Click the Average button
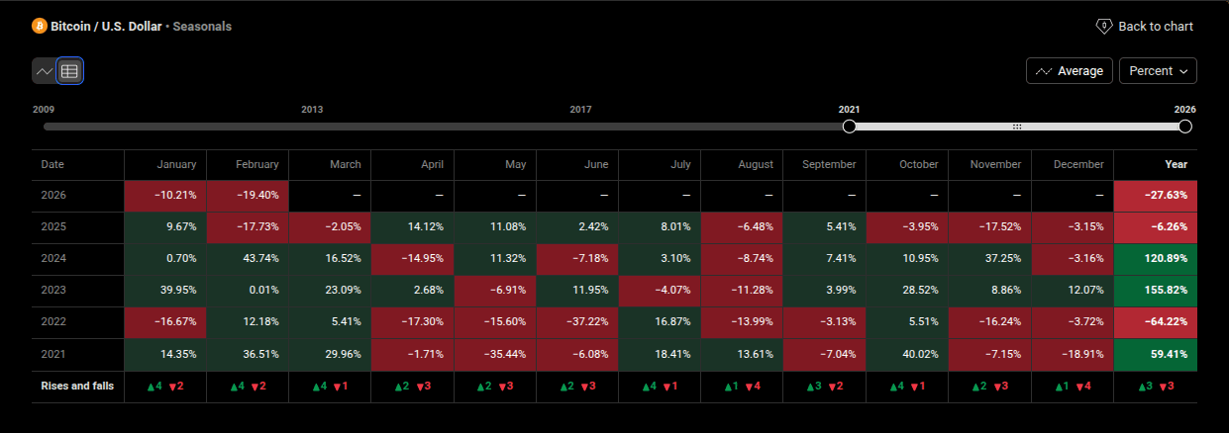 pos(1069,71)
